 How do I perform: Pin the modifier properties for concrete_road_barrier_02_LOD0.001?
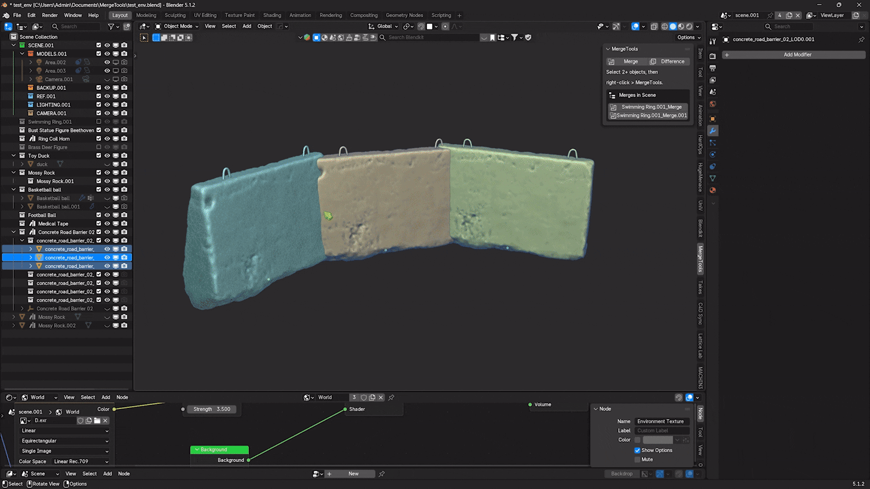pos(861,39)
